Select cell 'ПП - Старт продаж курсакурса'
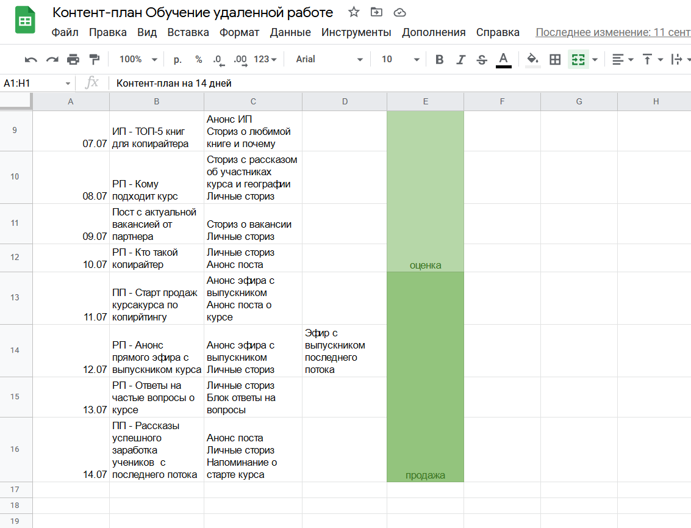The image size is (691, 528). pyautogui.click(x=157, y=298)
